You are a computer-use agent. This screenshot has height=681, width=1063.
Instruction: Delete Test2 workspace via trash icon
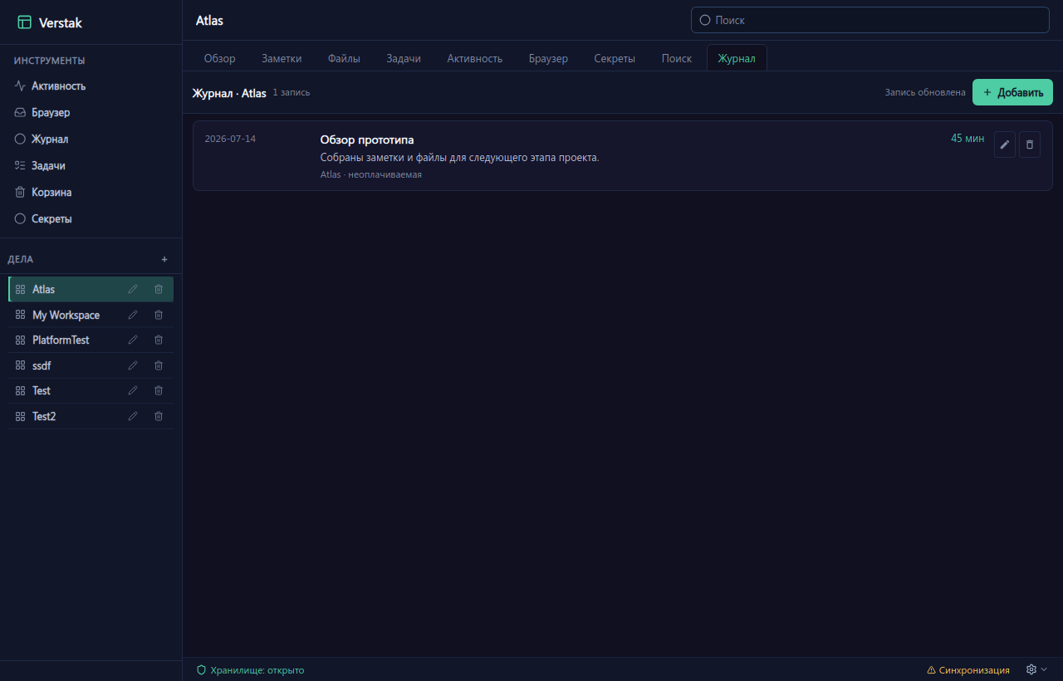[159, 416]
